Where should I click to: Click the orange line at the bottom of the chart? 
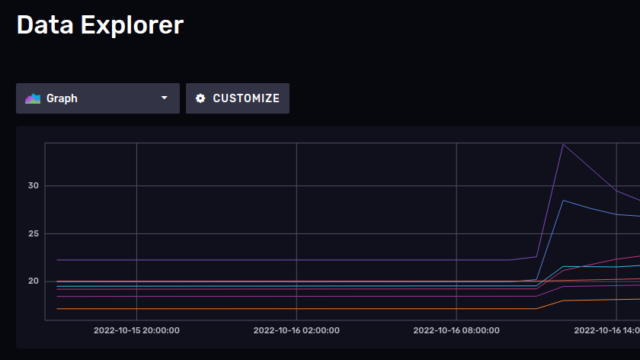pyautogui.click(x=305, y=309)
